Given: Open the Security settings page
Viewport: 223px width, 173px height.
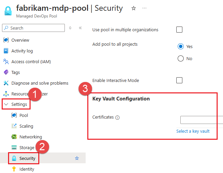Looking at the screenshot, I should tap(27, 158).
